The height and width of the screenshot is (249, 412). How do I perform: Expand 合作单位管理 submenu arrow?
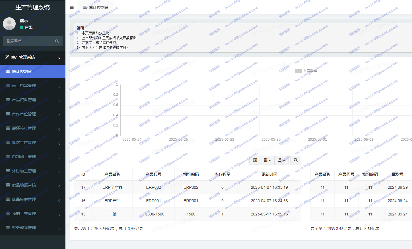tap(59, 115)
